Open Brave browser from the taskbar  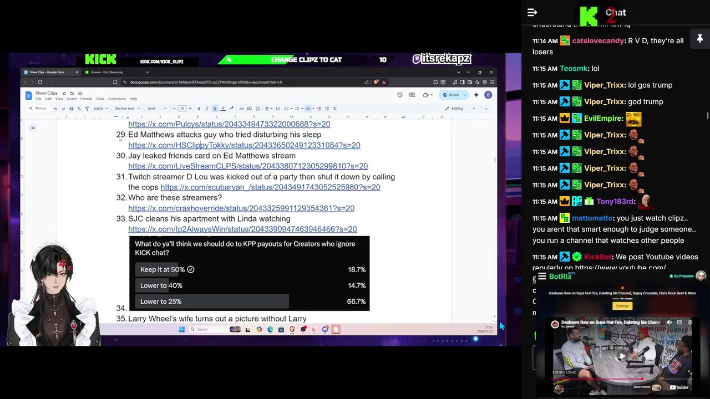point(292,329)
